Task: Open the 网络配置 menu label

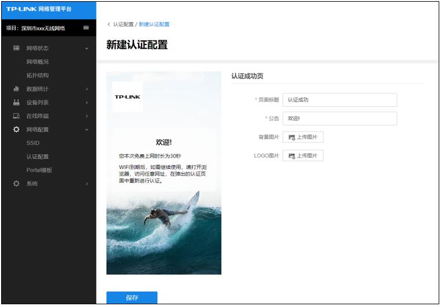Action: pos(38,129)
